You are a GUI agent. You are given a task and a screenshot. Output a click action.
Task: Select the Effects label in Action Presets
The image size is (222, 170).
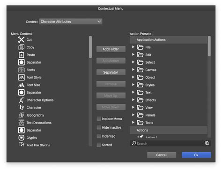tap(151, 100)
